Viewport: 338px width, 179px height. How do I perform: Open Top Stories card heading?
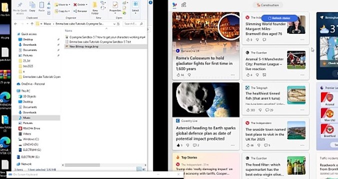point(189,158)
